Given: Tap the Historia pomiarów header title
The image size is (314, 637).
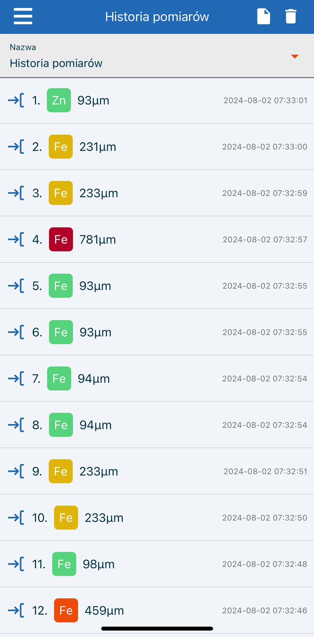Looking at the screenshot, I should tap(157, 17).
